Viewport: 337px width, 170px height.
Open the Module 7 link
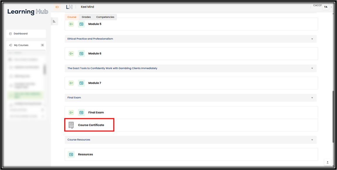point(95,83)
